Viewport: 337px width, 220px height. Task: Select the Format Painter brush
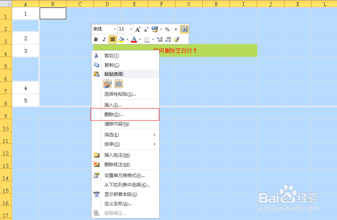tap(176, 40)
